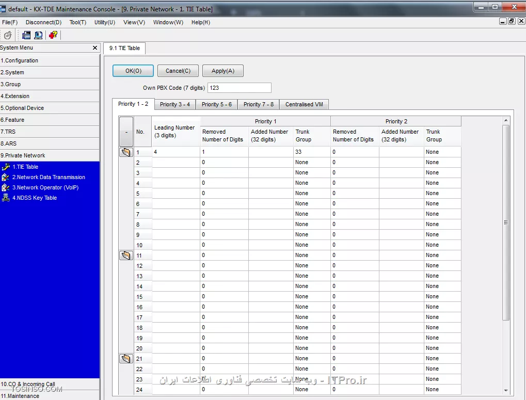Screen dimensions: 526x400
Task: Open the Help menu
Action: pos(201,22)
